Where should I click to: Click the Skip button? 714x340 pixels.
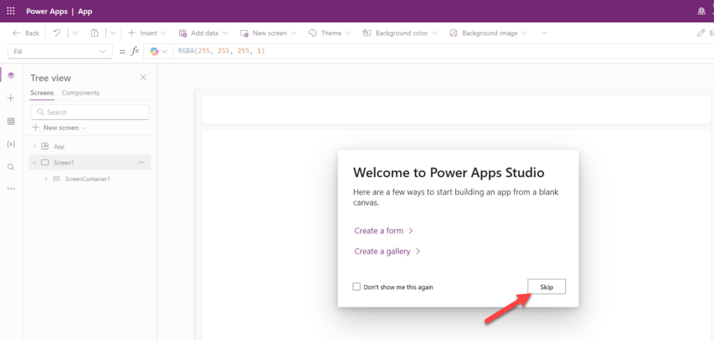click(x=547, y=287)
